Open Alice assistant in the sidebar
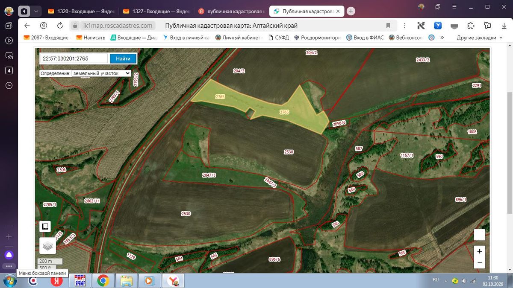This screenshot has width=513, height=288. (9, 255)
